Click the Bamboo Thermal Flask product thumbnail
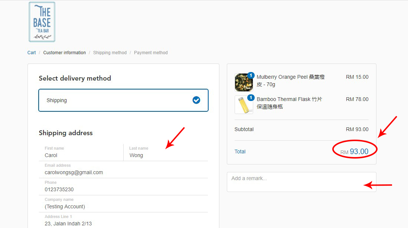Viewport: 408px width, 228px height. point(243,105)
